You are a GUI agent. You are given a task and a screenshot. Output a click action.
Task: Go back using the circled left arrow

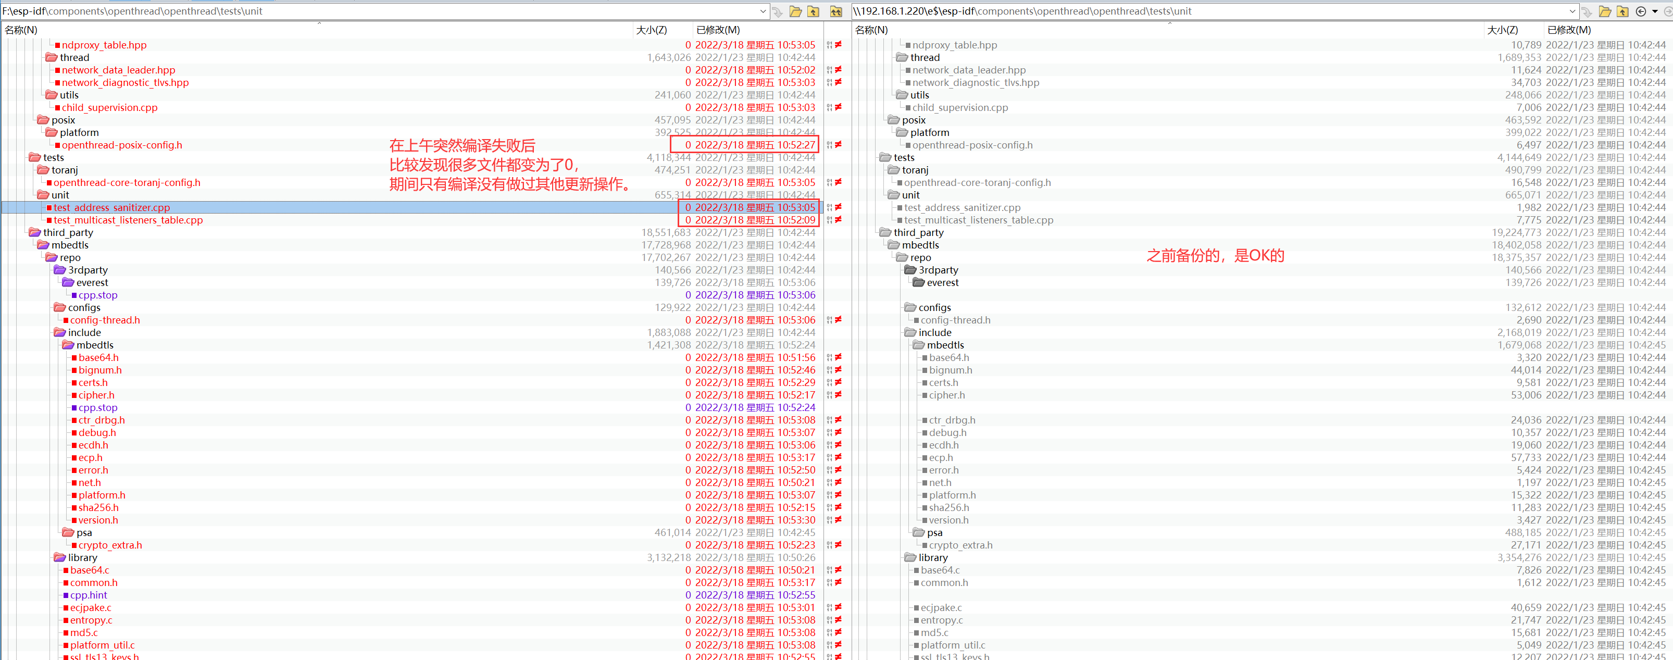[1641, 11]
